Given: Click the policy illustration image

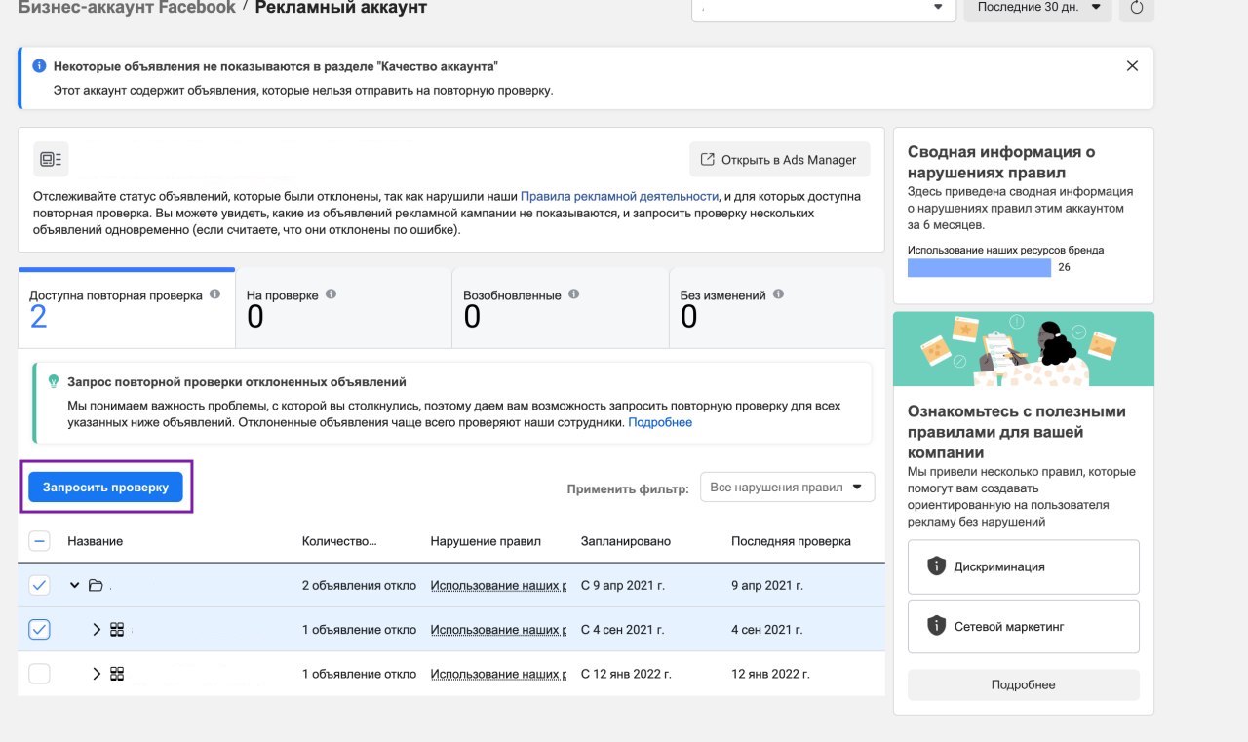Looking at the screenshot, I should point(1023,349).
